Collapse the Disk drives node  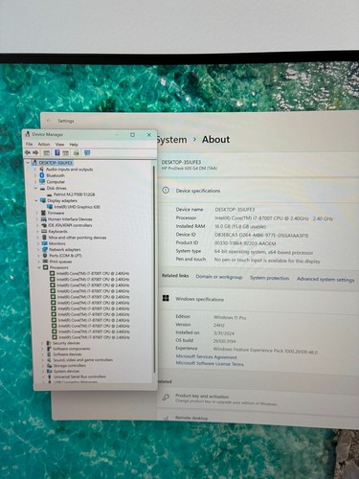click(35, 188)
